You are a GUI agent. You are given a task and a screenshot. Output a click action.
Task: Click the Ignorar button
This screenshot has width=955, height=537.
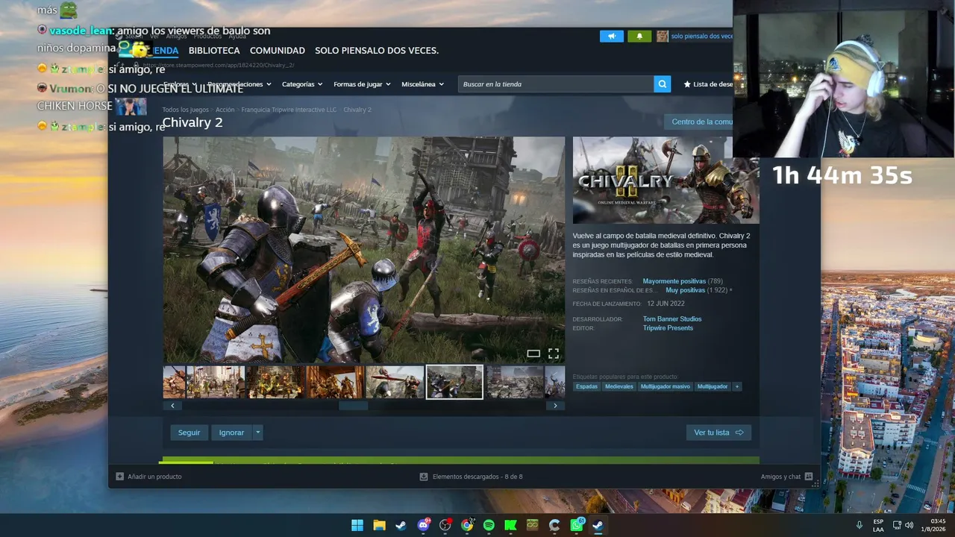[x=231, y=433]
